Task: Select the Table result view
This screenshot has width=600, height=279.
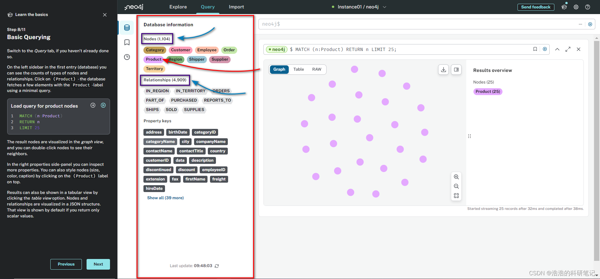Action: (298, 69)
